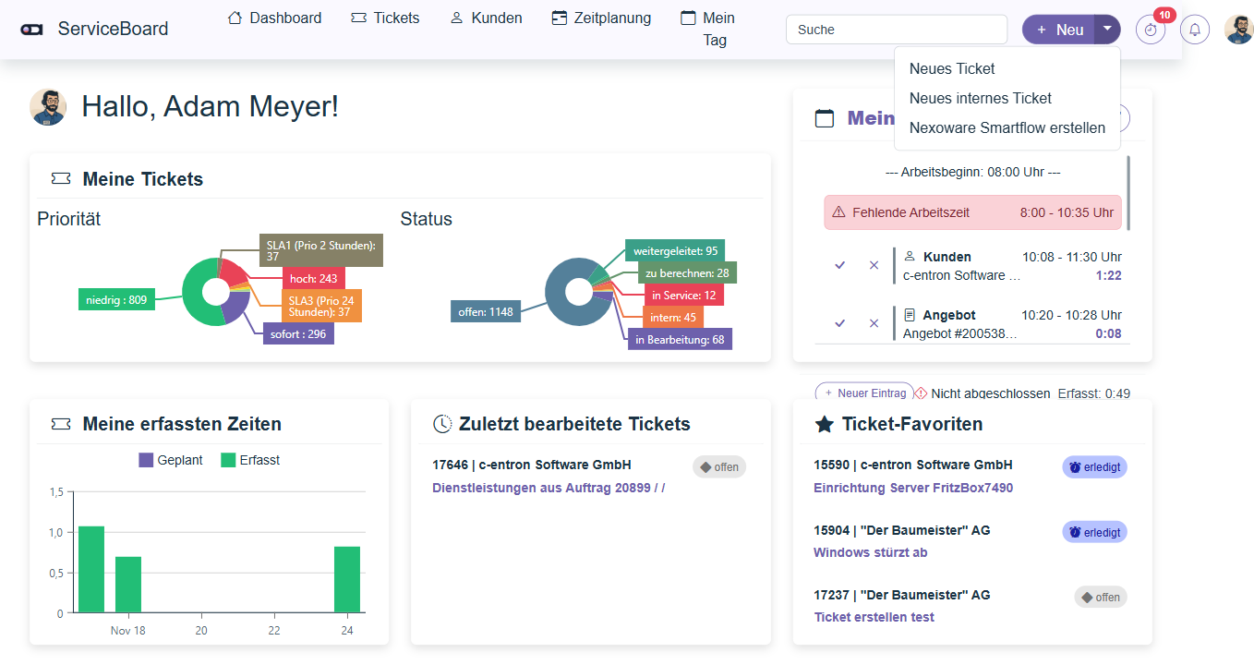Confirm the Kunden time entry checkmark
The width and height of the screenshot is (1254, 665).
(x=839, y=265)
